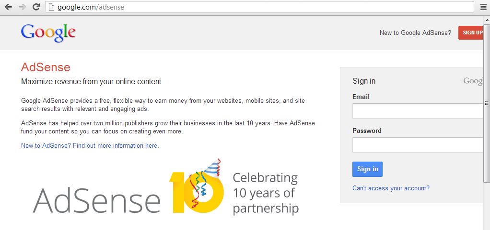Focus the Password input field
The image size is (490, 230).
click(418, 144)
